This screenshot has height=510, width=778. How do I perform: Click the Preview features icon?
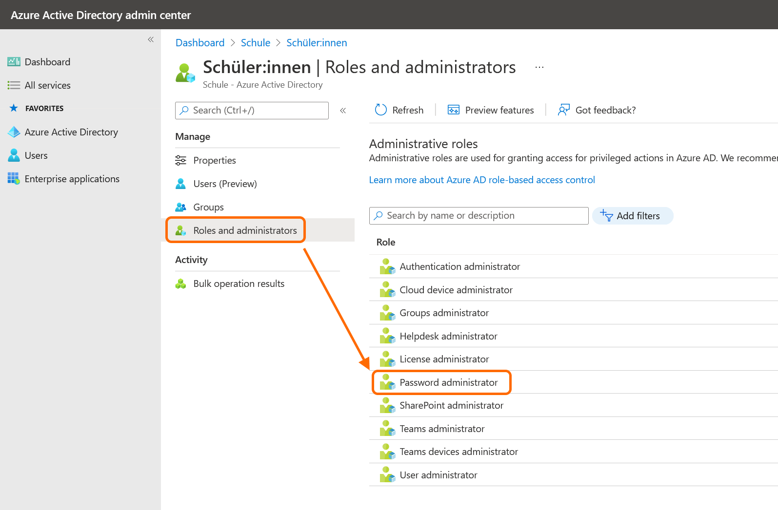pyautogui.click(x=453, y=110)
